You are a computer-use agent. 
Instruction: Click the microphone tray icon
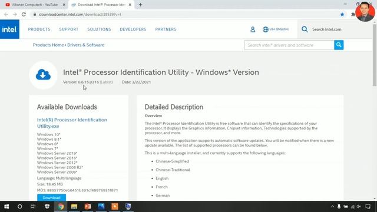point(339,207)
